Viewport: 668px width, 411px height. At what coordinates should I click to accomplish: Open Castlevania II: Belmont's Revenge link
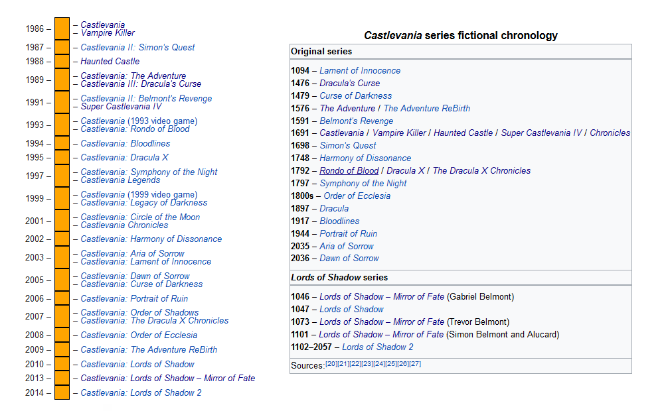click(146, 98)
